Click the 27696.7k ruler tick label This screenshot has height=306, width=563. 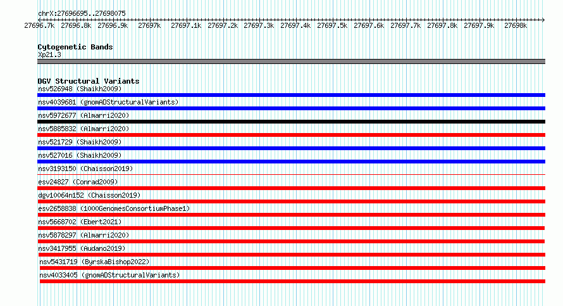[39, 25]
